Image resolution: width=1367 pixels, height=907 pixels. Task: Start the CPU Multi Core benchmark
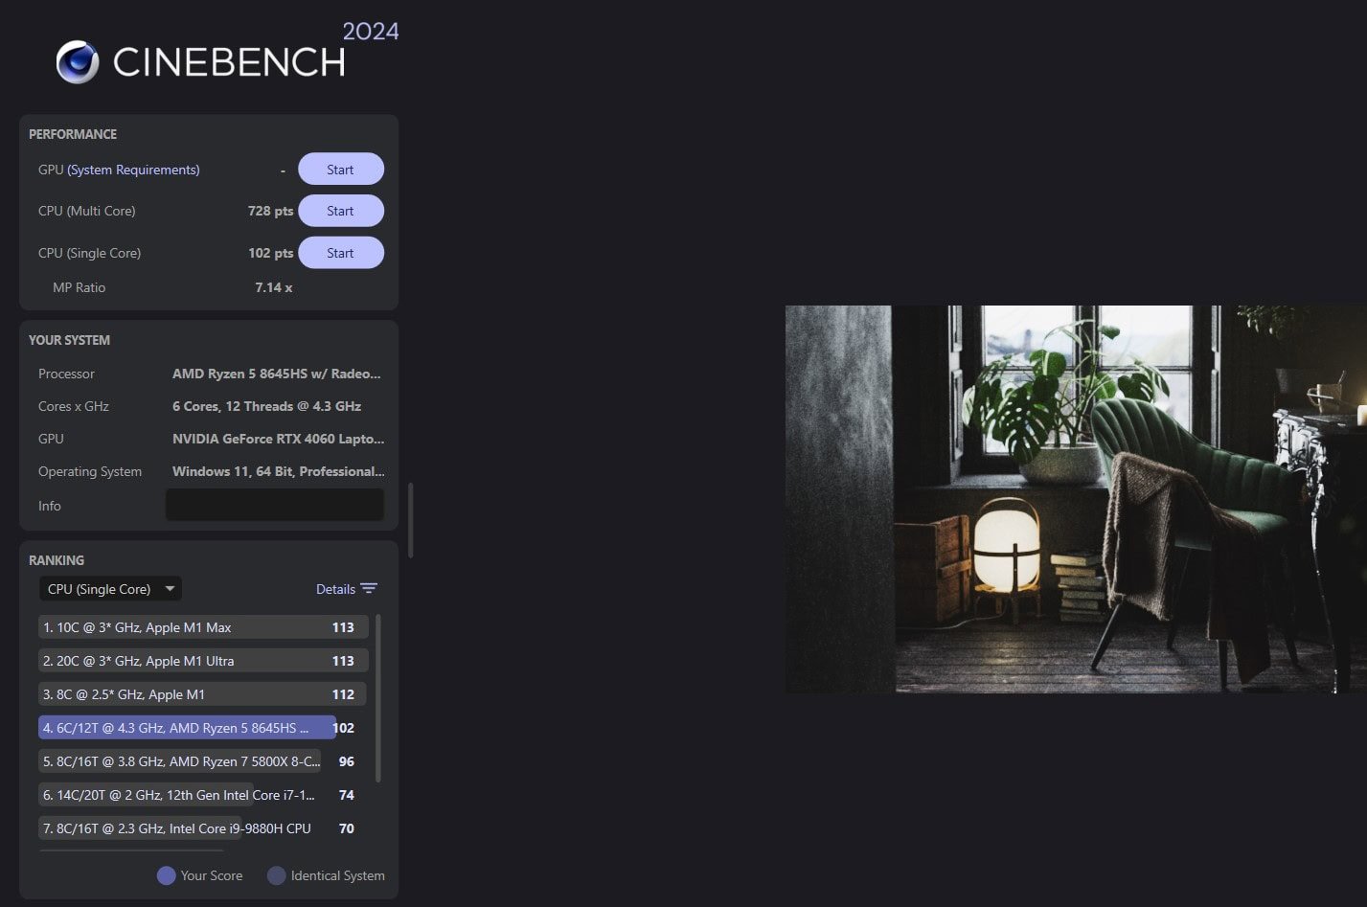[x=341, y=211]
